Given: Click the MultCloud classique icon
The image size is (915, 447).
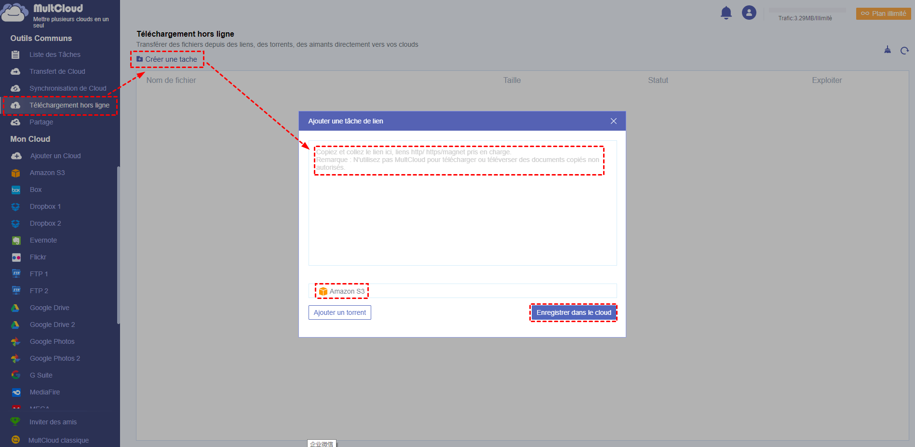Looking at the screenshot, I should coord(15,440).
